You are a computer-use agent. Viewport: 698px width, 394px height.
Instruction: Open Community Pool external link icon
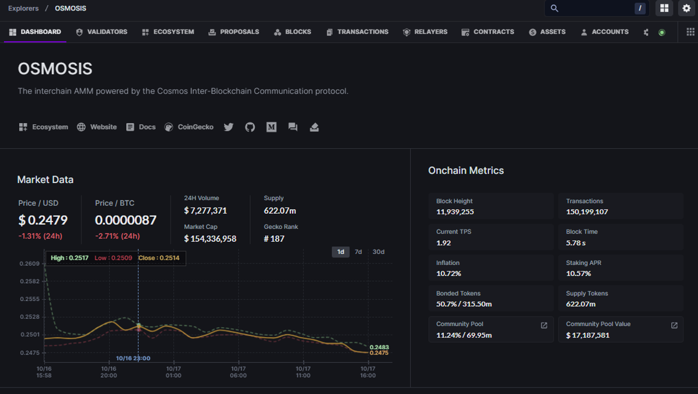point(544,325)
